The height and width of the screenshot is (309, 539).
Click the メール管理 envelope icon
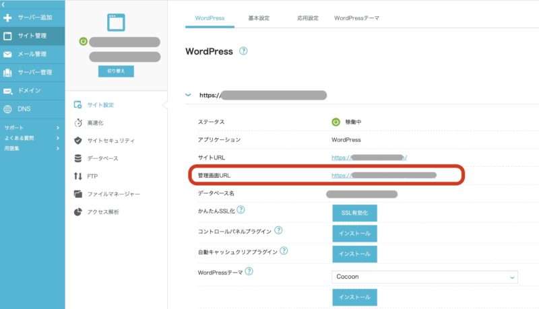7,55
